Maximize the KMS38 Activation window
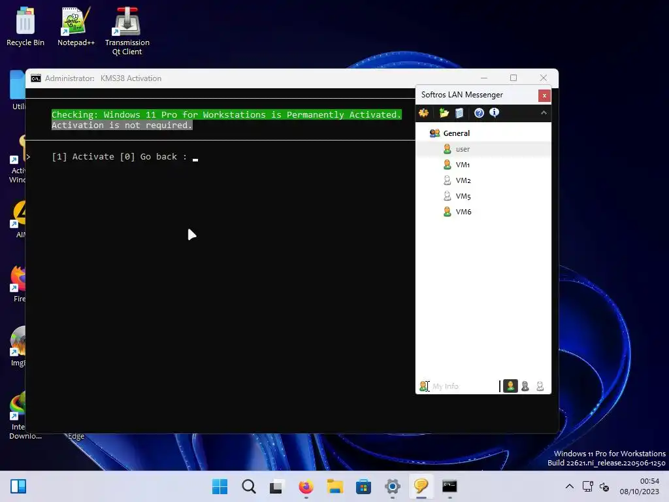 [514, 78]
